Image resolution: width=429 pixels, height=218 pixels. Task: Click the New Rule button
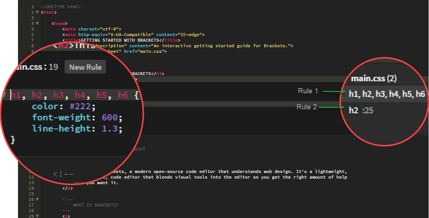[x=85, y=67]
